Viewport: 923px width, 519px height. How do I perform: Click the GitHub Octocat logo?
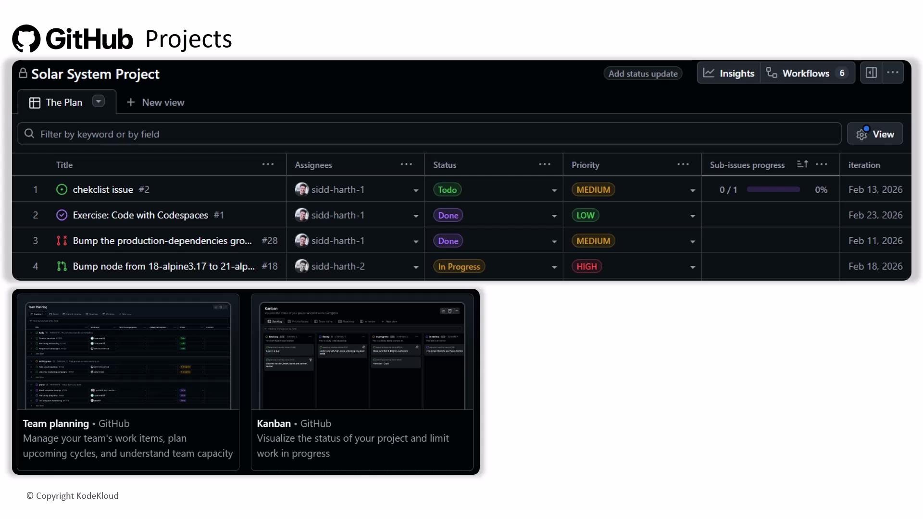[x=26, y=38]
